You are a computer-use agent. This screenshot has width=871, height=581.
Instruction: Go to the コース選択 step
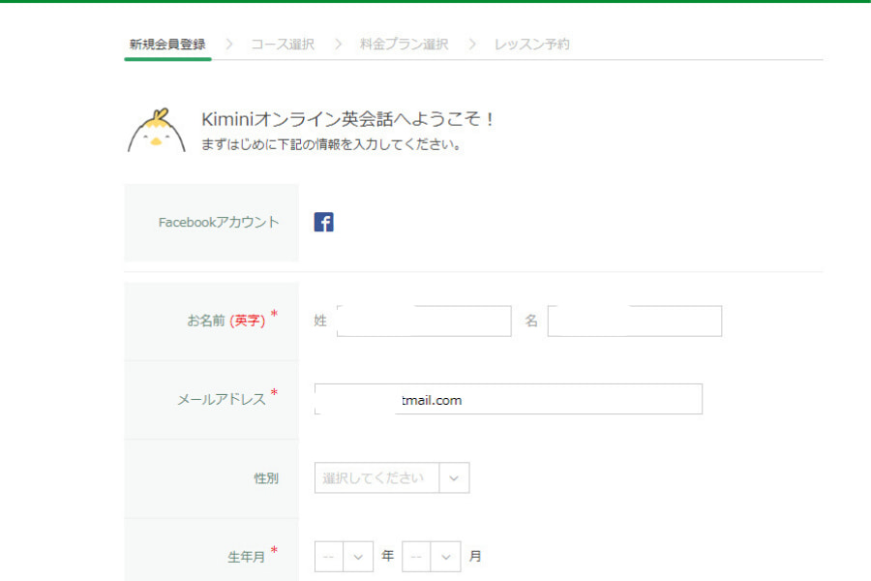click(x=283, y=45)
